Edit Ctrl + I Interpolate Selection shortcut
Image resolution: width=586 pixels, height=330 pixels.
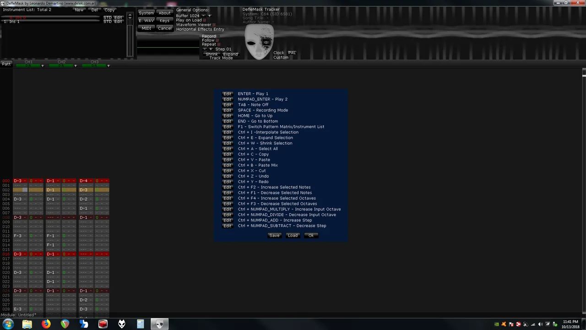click(228, 132)
